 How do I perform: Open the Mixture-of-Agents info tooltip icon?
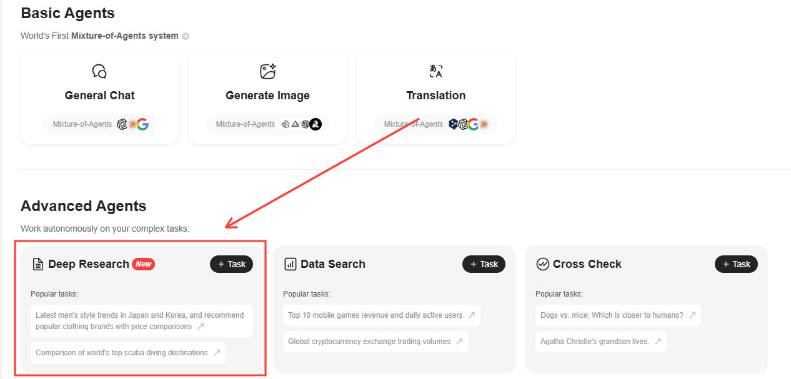pyautogui.click(x=185, y=36)
